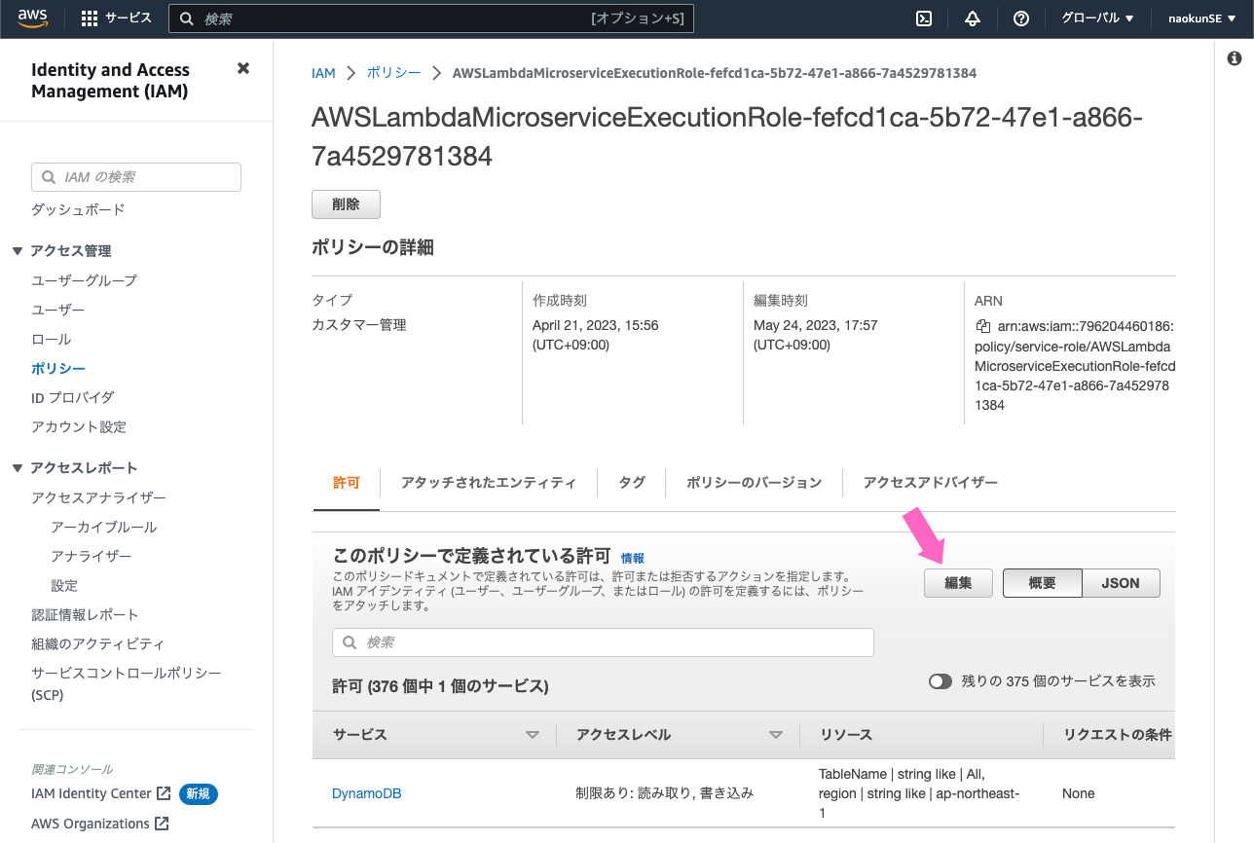Open アカウント設定 in sidebar
Screen dimensions: 1254x843
pos(79,426)
